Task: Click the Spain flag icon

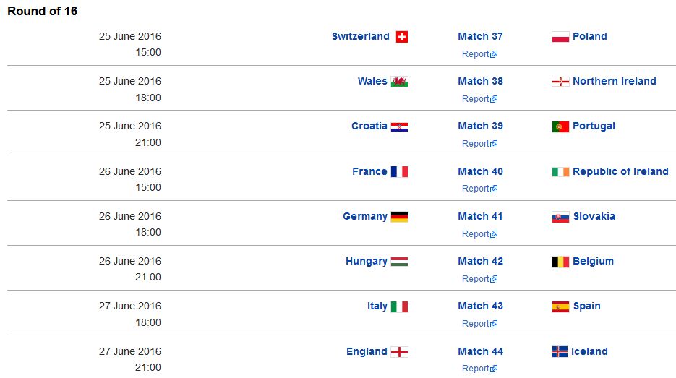Action: pyautogui.click(x=560, y=306)
